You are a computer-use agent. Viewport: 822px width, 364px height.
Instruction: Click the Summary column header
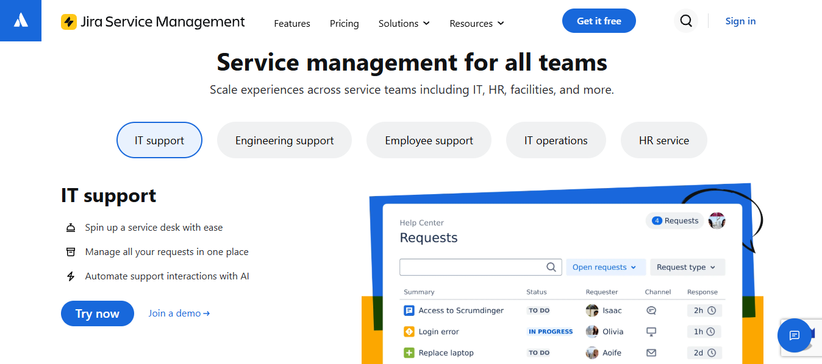click(419, 292)
